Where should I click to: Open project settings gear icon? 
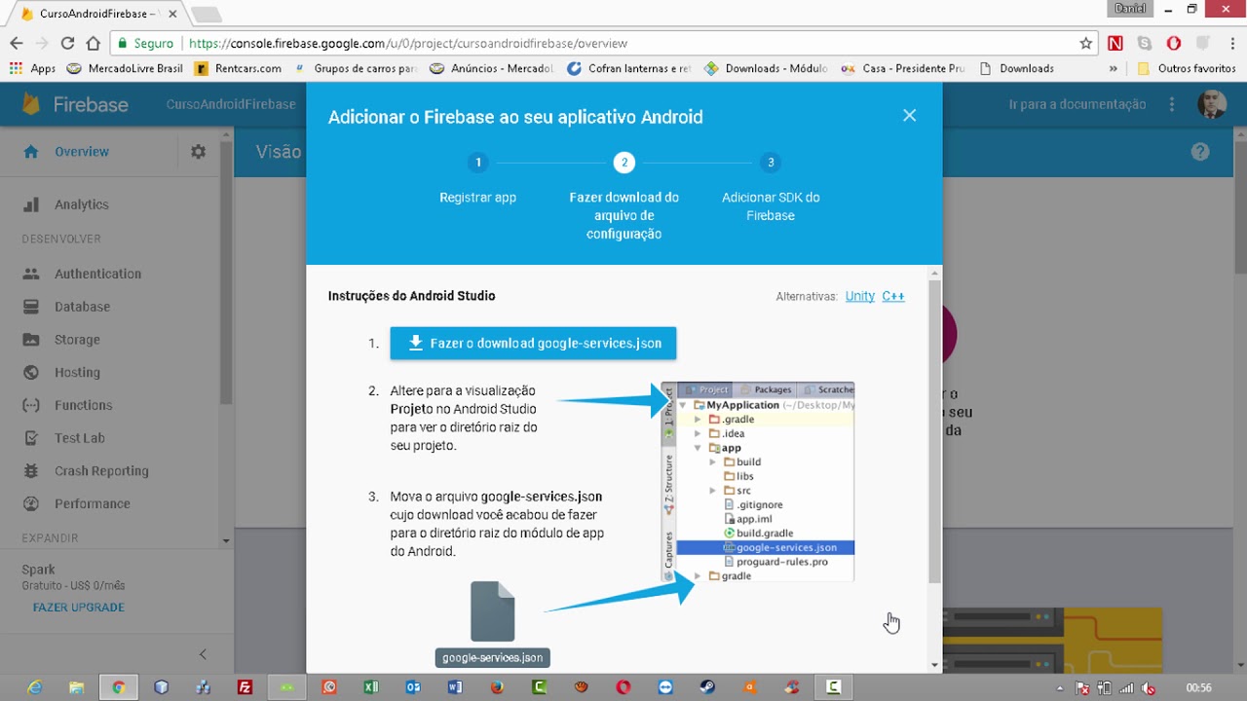(x=199, y=152)
